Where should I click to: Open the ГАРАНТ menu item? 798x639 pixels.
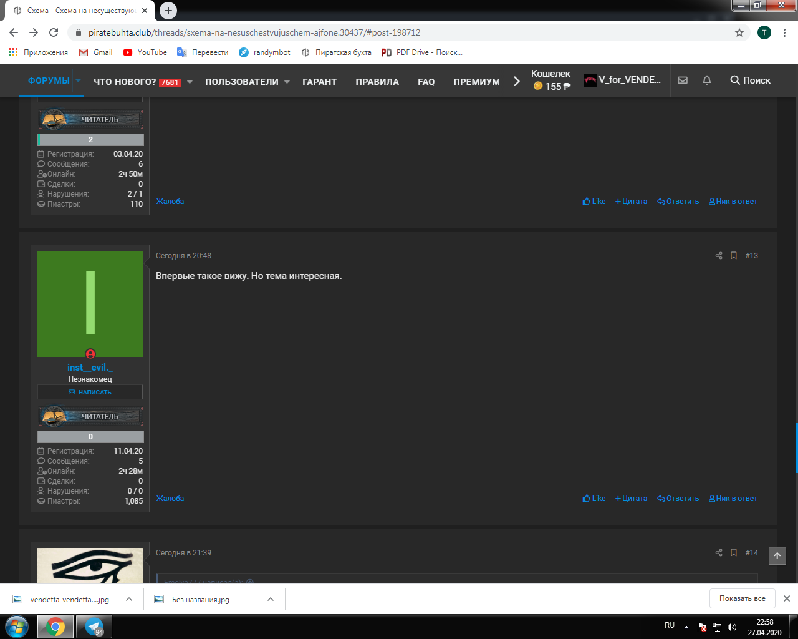(319, 82)
